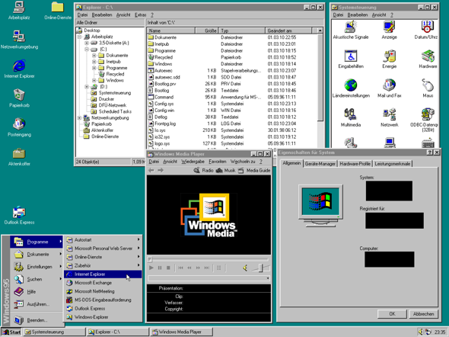This screenshot has width=449, height=337.
Task: Open the Energie power icon
Action: tap(389, 59)
